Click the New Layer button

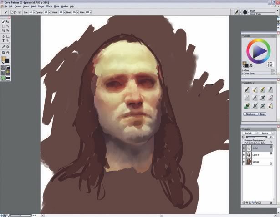[x=251, y=114]
